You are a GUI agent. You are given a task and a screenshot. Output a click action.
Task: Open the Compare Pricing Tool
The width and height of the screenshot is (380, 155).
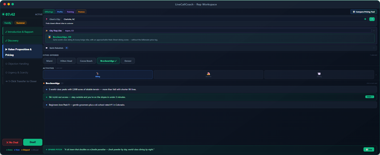(x=364, y=12)
